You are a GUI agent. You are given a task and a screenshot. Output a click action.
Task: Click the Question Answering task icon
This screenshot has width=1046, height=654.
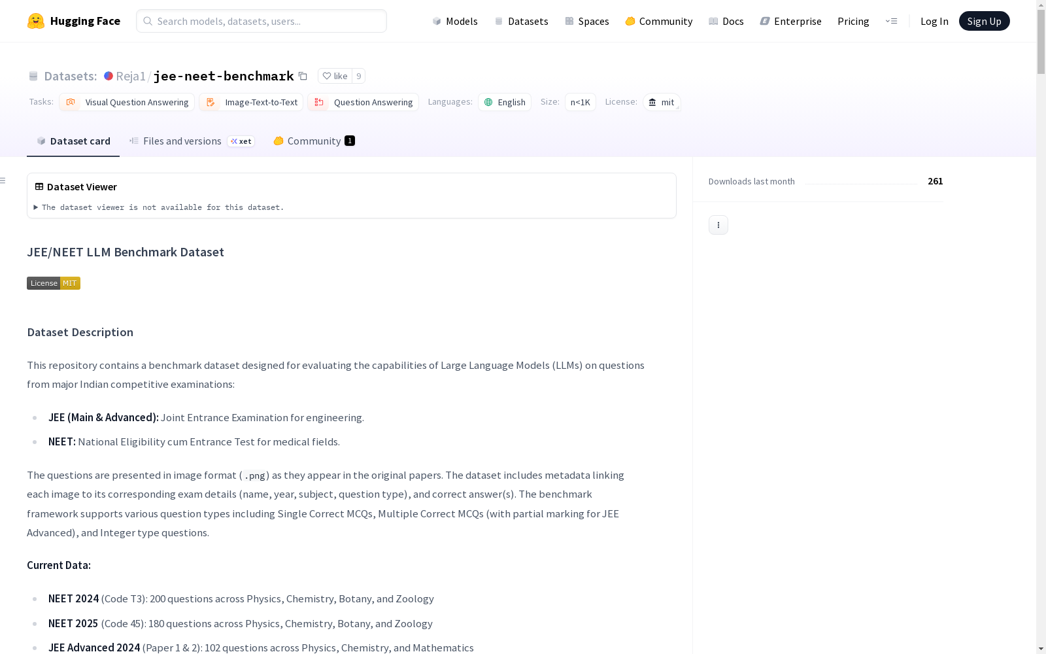pos(319,102)
